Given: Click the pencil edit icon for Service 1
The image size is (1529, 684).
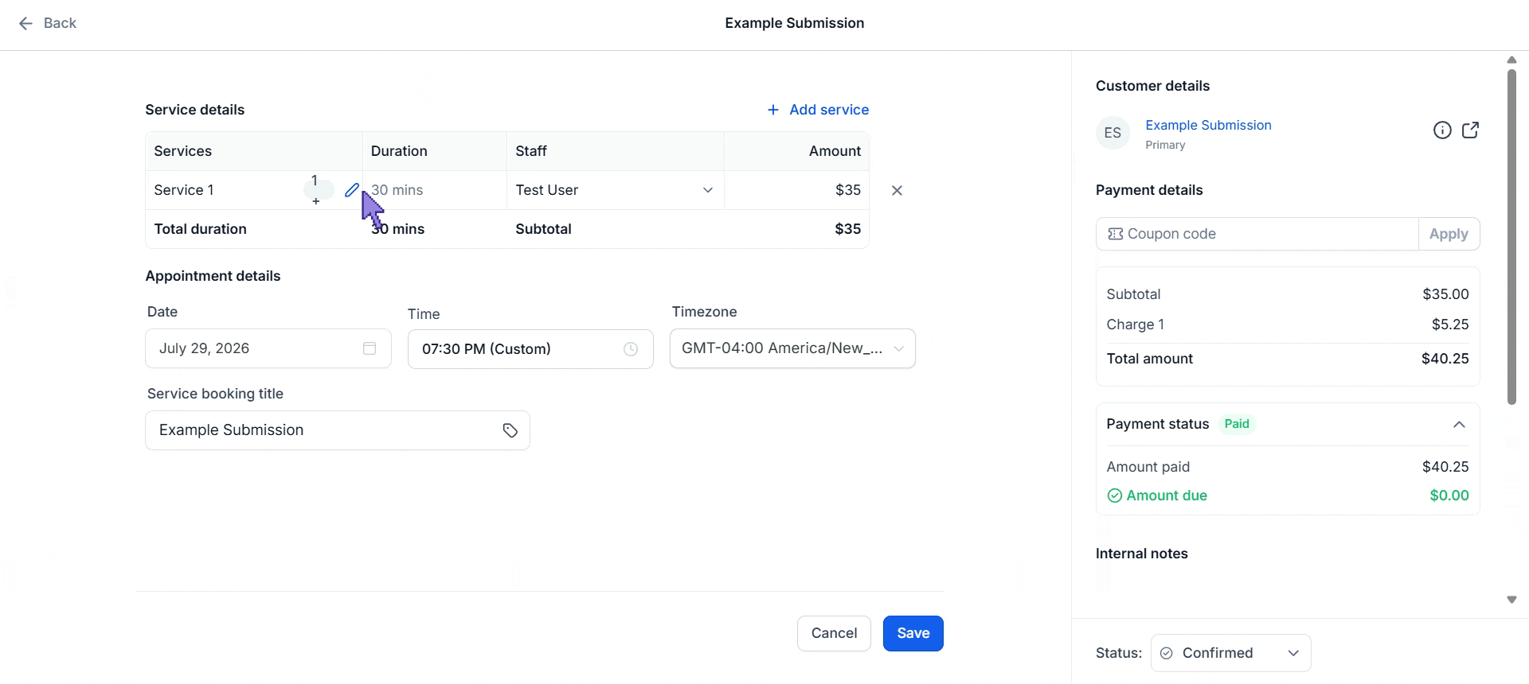Looking at the screenshot, I should (x=351, y=190).
